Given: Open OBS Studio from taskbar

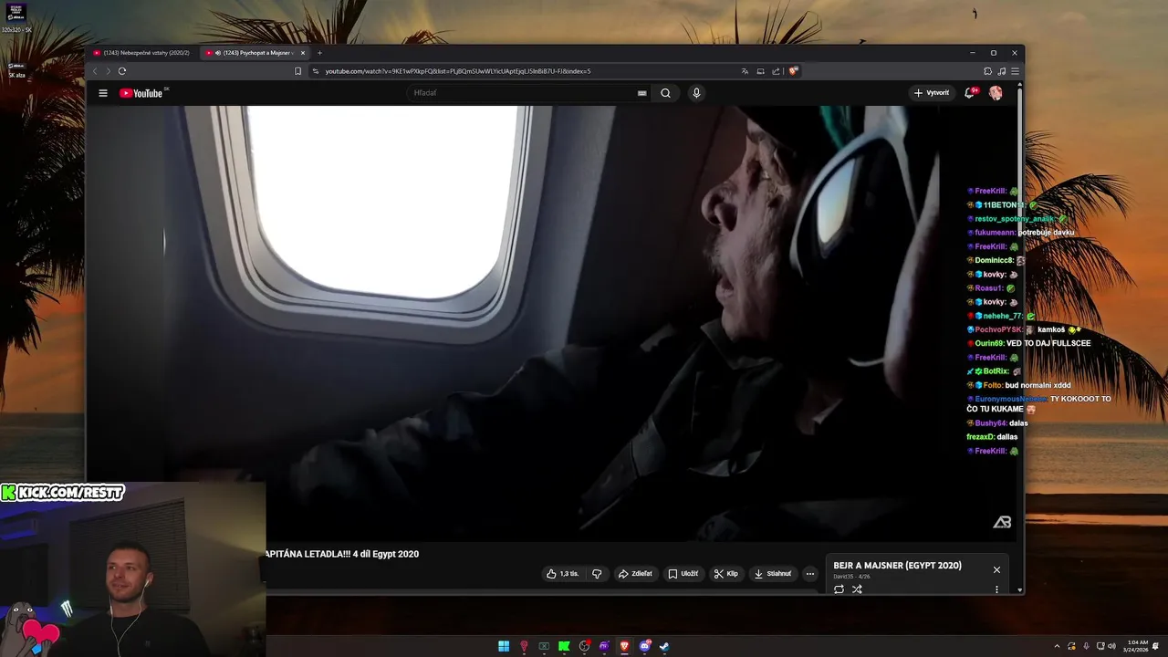Looking at the screenshot, I should tap(584, 646).
